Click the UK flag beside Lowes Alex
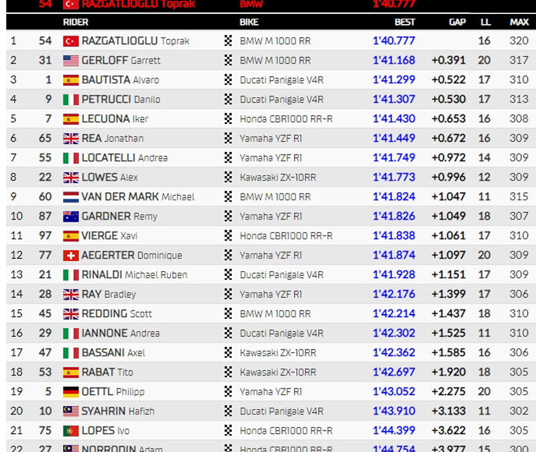 [x=71, y=177]
